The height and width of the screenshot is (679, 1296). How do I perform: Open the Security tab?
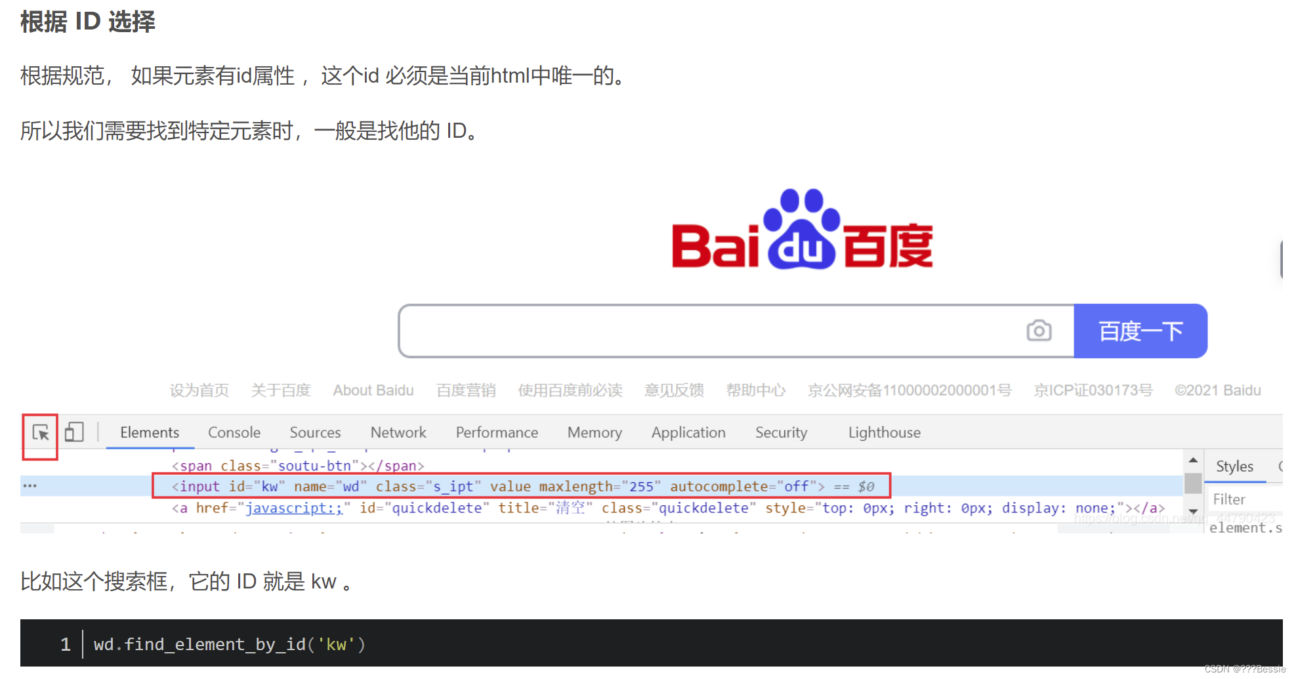click(781, 432)
